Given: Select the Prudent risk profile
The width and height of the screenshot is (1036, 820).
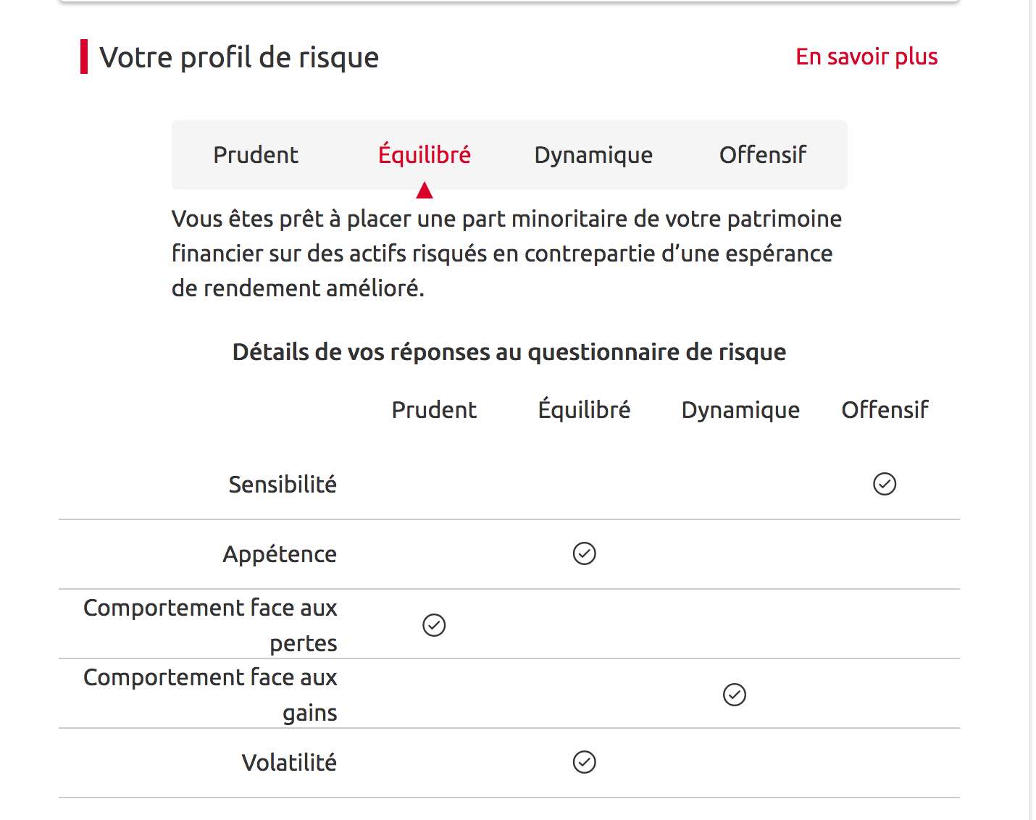Looking at the screenshot, I should (x=256, y=155).
